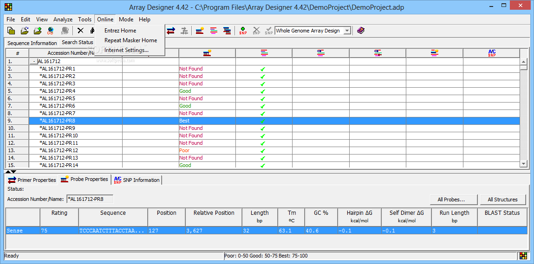The width and height of the screenshot is (534, 264).
Task: Open the File menu
Action: pyautogui.click(x=11, y=19)
